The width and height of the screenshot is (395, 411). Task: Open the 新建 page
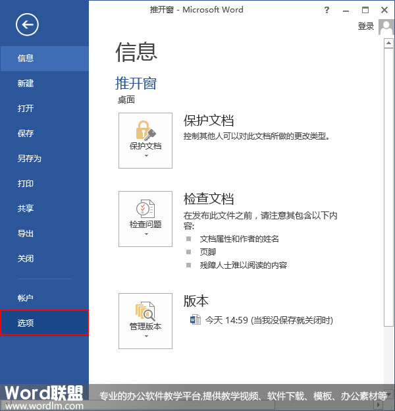(x=44, y=84)
